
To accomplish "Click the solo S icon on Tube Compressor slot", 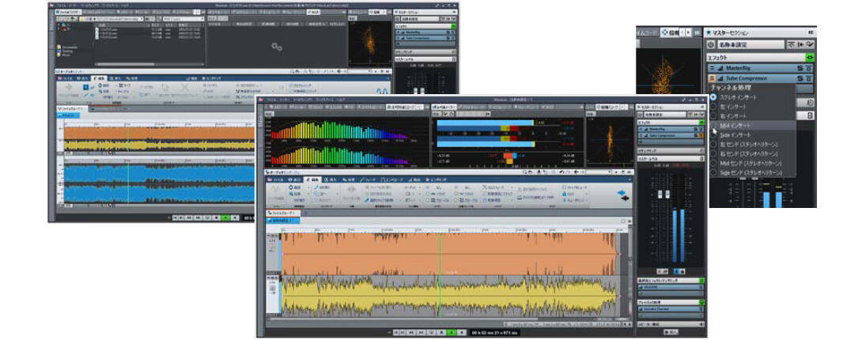I will (x=800, y=78).
